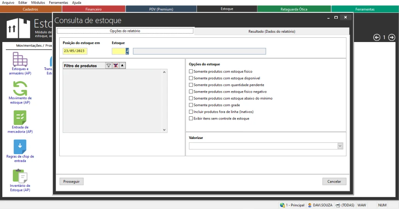Screen dimensions: 399x209
Task: Switch to Resultado (Dados do relatório) tab
Action: pos(272,31)
